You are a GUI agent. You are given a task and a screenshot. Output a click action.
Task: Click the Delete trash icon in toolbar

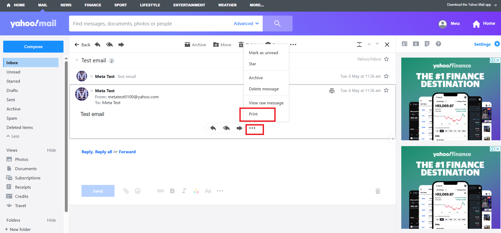click(x=241, y=45)
